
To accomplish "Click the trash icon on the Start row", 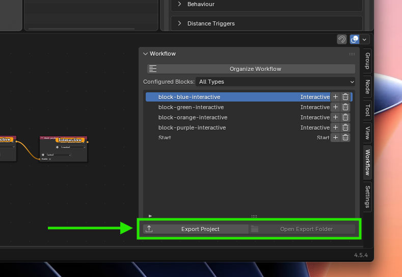I will click(x=345, y=137).
